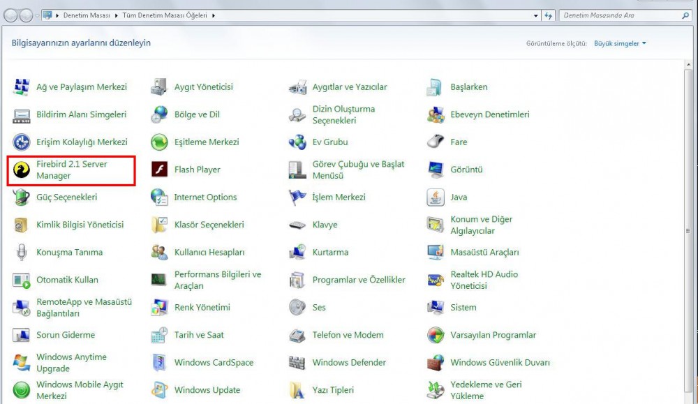Screen dimensions: 698x404
Task: Click the Varsayılan Programlar icon
Action: click(x=435, y=335)
